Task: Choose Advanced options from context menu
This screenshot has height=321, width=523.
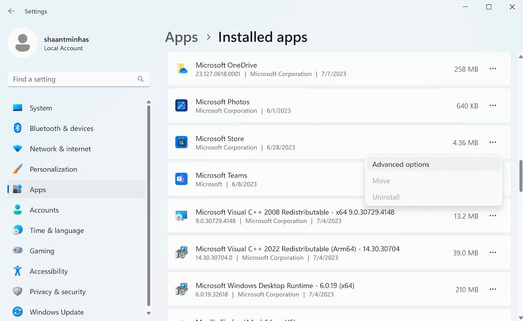Action: pyautogui.click(x=401, y=164)
